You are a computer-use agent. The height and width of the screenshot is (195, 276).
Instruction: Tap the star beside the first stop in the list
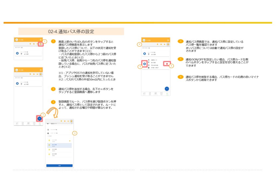(70, 141)
